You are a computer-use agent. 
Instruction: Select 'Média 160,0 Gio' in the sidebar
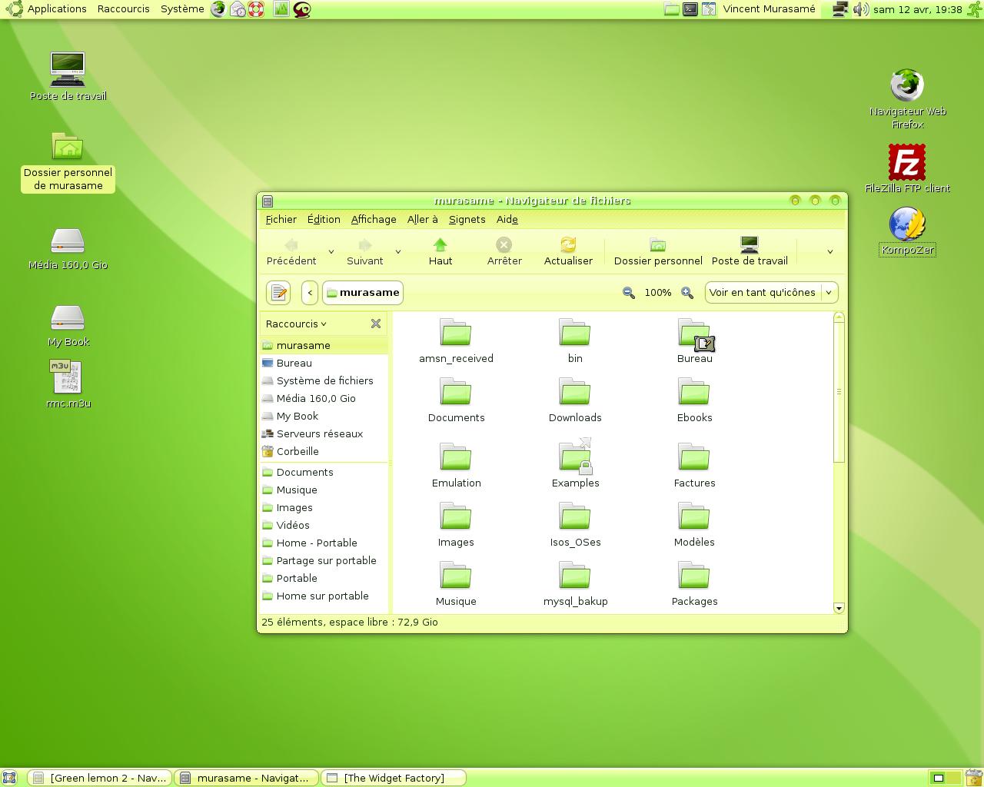coord(324,398)
